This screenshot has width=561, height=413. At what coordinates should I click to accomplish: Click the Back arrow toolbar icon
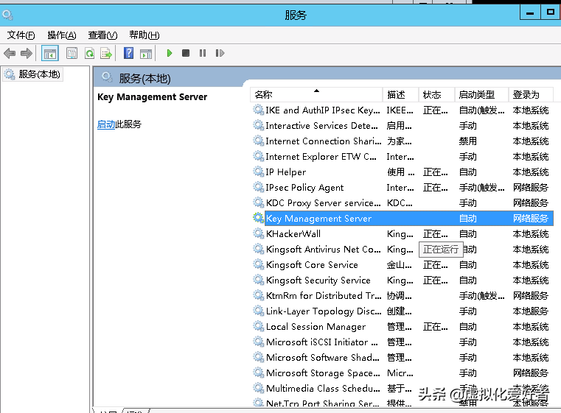(10, 54)
